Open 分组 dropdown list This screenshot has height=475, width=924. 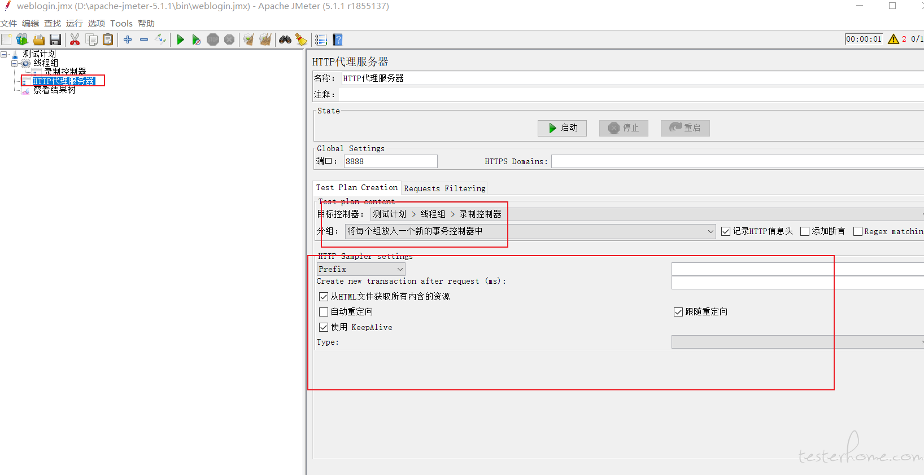coord(530,231)
